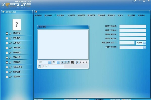
Task: Open the 宋体 font dropdown
Action: pos(50,62)
